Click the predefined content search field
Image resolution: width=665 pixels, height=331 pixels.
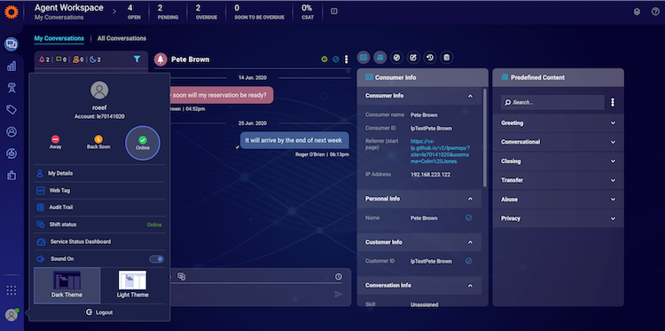pos(552,102)
